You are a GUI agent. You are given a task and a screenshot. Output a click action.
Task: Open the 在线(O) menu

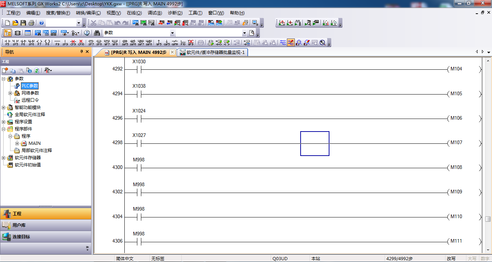point(134,13)
